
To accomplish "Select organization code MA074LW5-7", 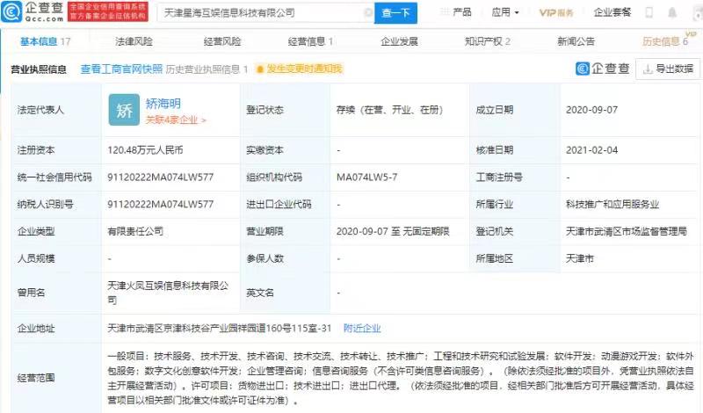I will click(x=366, y=178).
